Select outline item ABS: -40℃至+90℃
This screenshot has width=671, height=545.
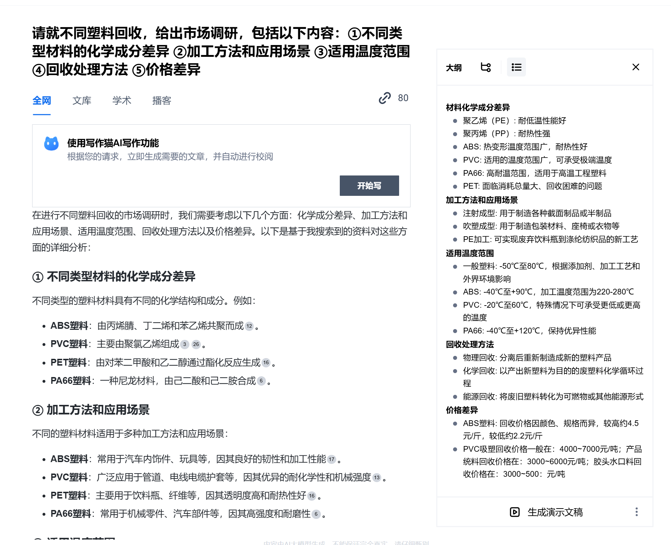548,292
